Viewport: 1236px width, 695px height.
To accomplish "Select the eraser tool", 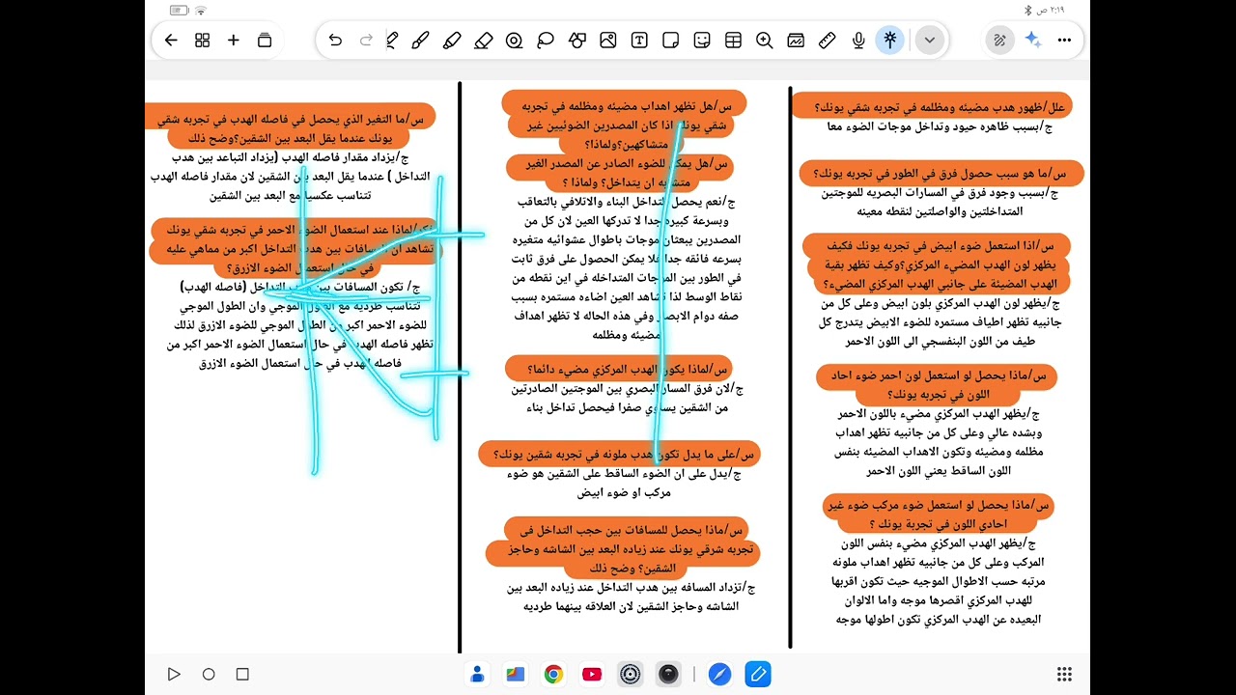I will (484, 41).
